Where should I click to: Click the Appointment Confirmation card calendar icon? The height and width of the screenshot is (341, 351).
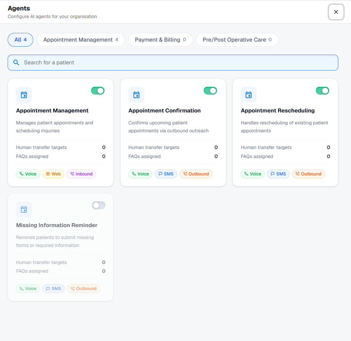click(x=136, y=95)
